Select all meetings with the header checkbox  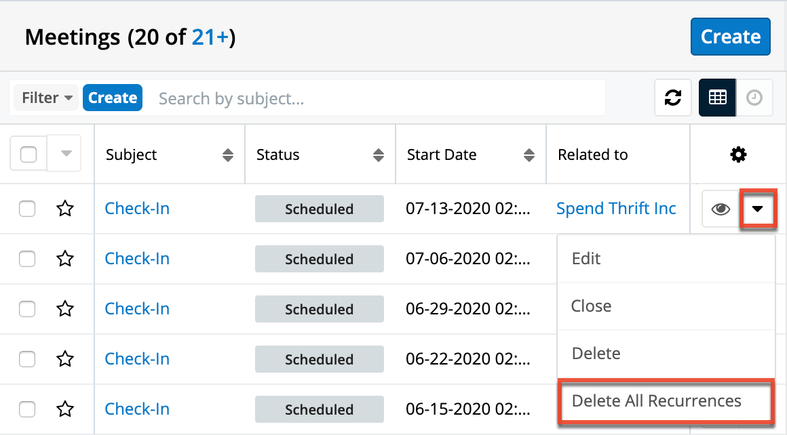pyautogui.click(x=27, y=153)
